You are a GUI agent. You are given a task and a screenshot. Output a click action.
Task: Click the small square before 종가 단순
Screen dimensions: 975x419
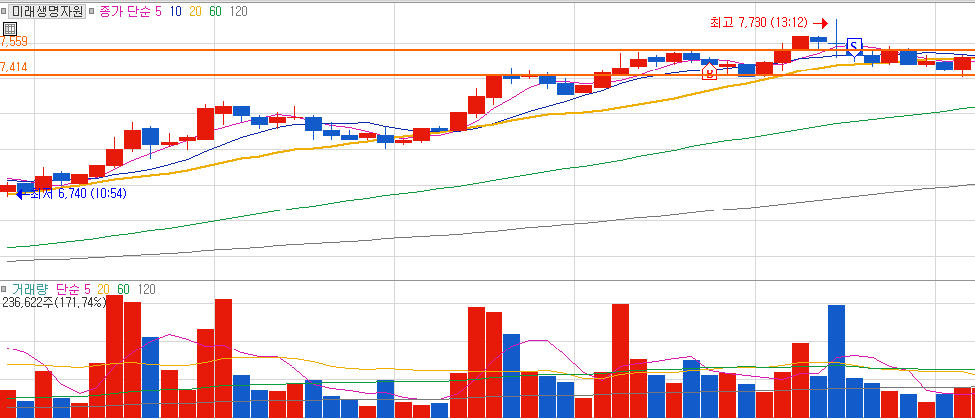pos(91,11)
